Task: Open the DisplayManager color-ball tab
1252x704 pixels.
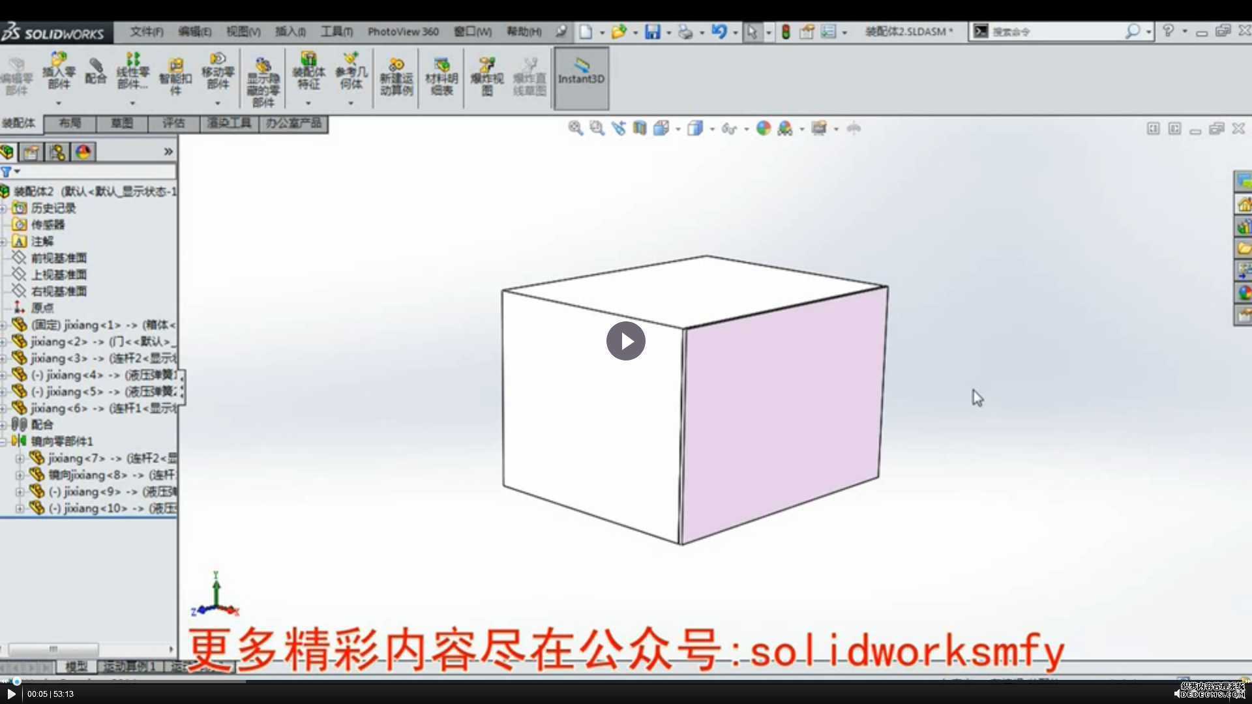Action: pyautogui.click(x=83, y=152)
